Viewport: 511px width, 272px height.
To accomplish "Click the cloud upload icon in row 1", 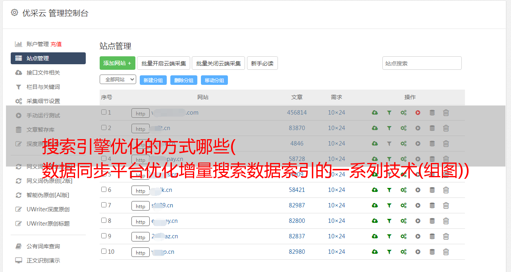I will point(375,113).
